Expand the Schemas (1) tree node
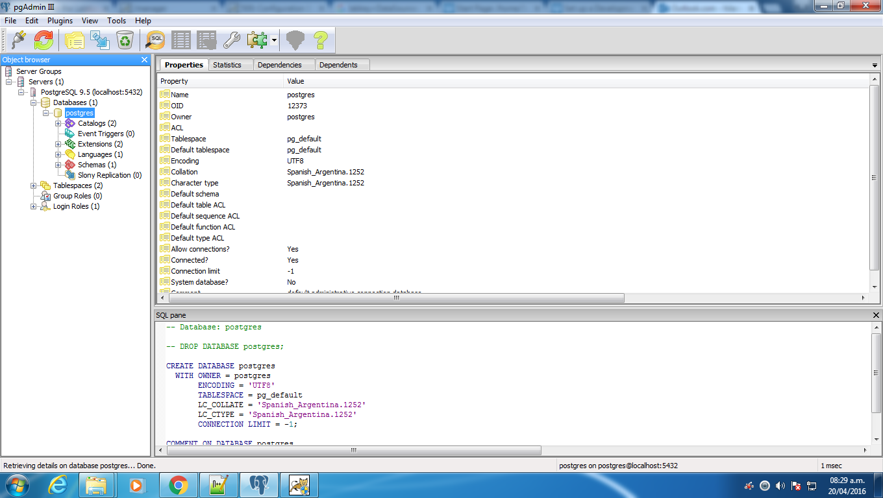Viewport: 883px width, 498px height. pyautogui.click(x=58, y=165)
